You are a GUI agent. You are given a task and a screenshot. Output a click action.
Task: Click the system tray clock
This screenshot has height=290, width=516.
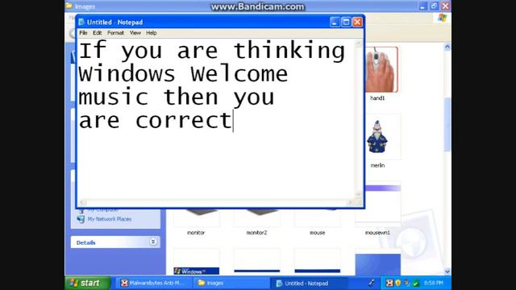coord(434,283)
